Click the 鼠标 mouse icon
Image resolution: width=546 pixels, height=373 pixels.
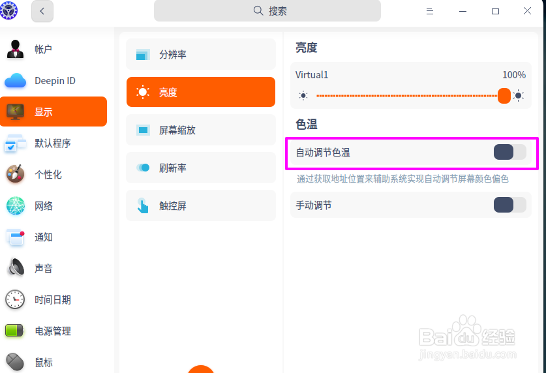pos(15,362)
